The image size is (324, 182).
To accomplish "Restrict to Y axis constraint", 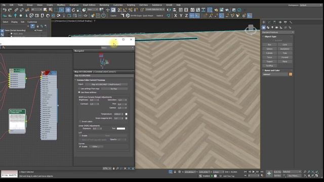I will click(181, 16).
